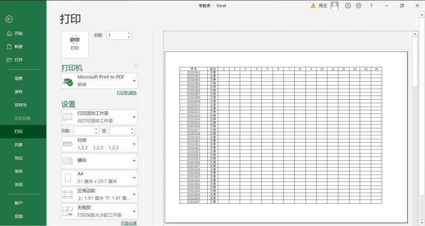Increase the end page with up arrow
This screenshot has width=425, height=226.
click(132, 129)
